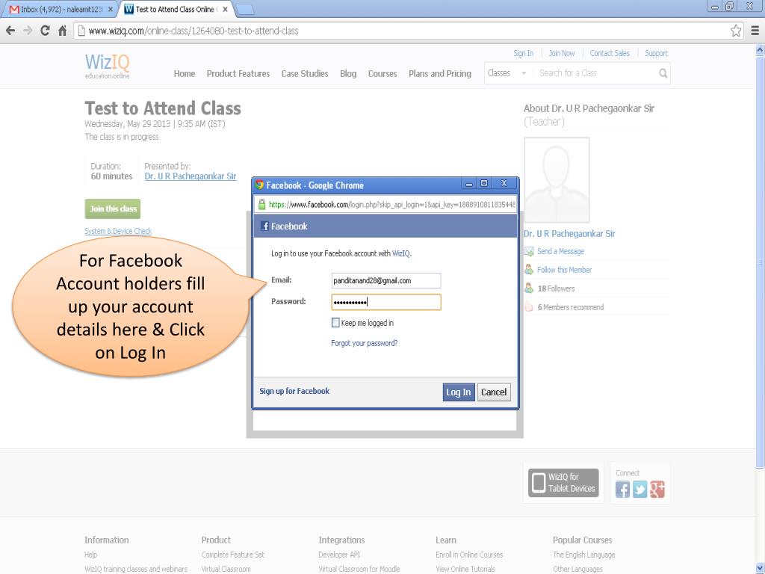Open Facebook icon under Connect
The width and height of the screenshot is (765, 574).
pyautogui.click(x=622, y=489)
